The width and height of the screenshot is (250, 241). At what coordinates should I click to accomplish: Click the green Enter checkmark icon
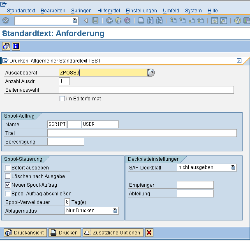point(5,21)
